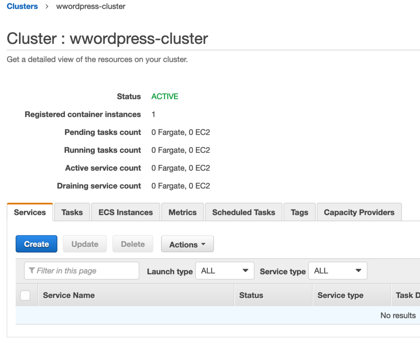Click the Active service count value
This screenshot has width=420, height=348.
tap(180, 168)
